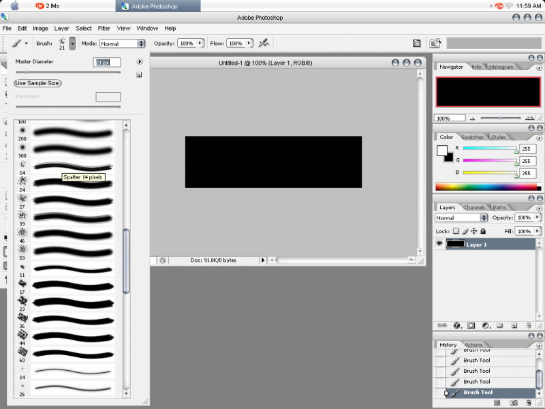This screenshot has height=409, width=545.
Task: Click the color spectrum ramp
Action: [488, 187]
